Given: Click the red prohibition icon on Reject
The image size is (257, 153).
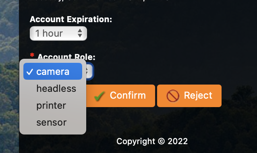Looking at the screenshot, I should 173,96.
